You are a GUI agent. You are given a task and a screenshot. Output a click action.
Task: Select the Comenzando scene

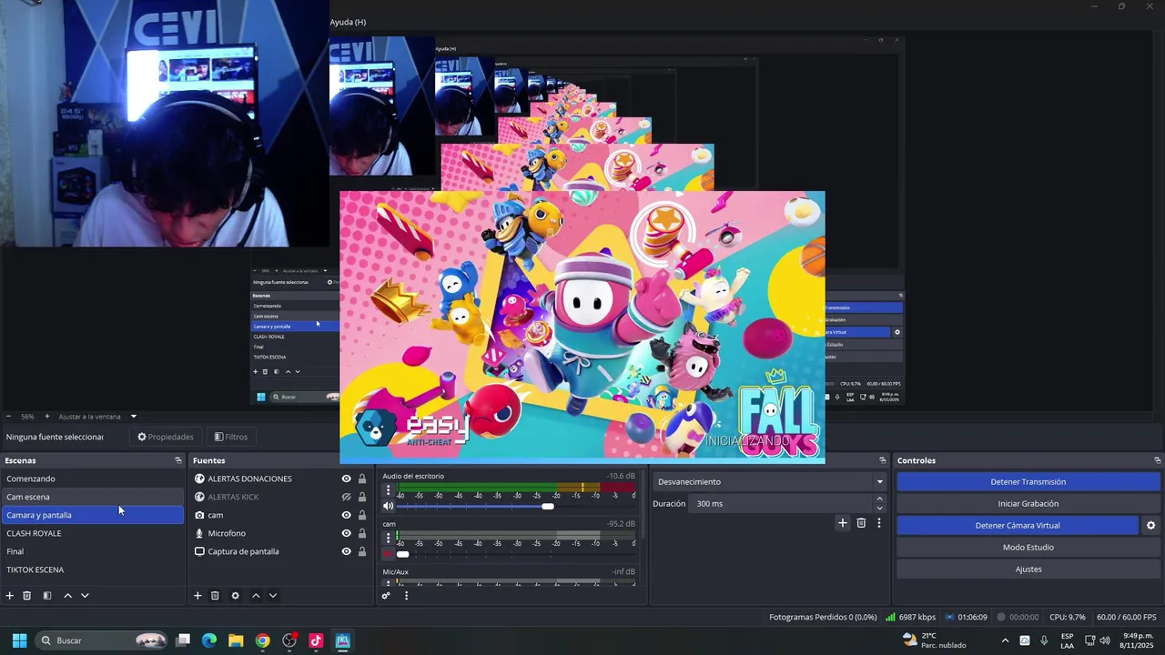tap(92, 479)
